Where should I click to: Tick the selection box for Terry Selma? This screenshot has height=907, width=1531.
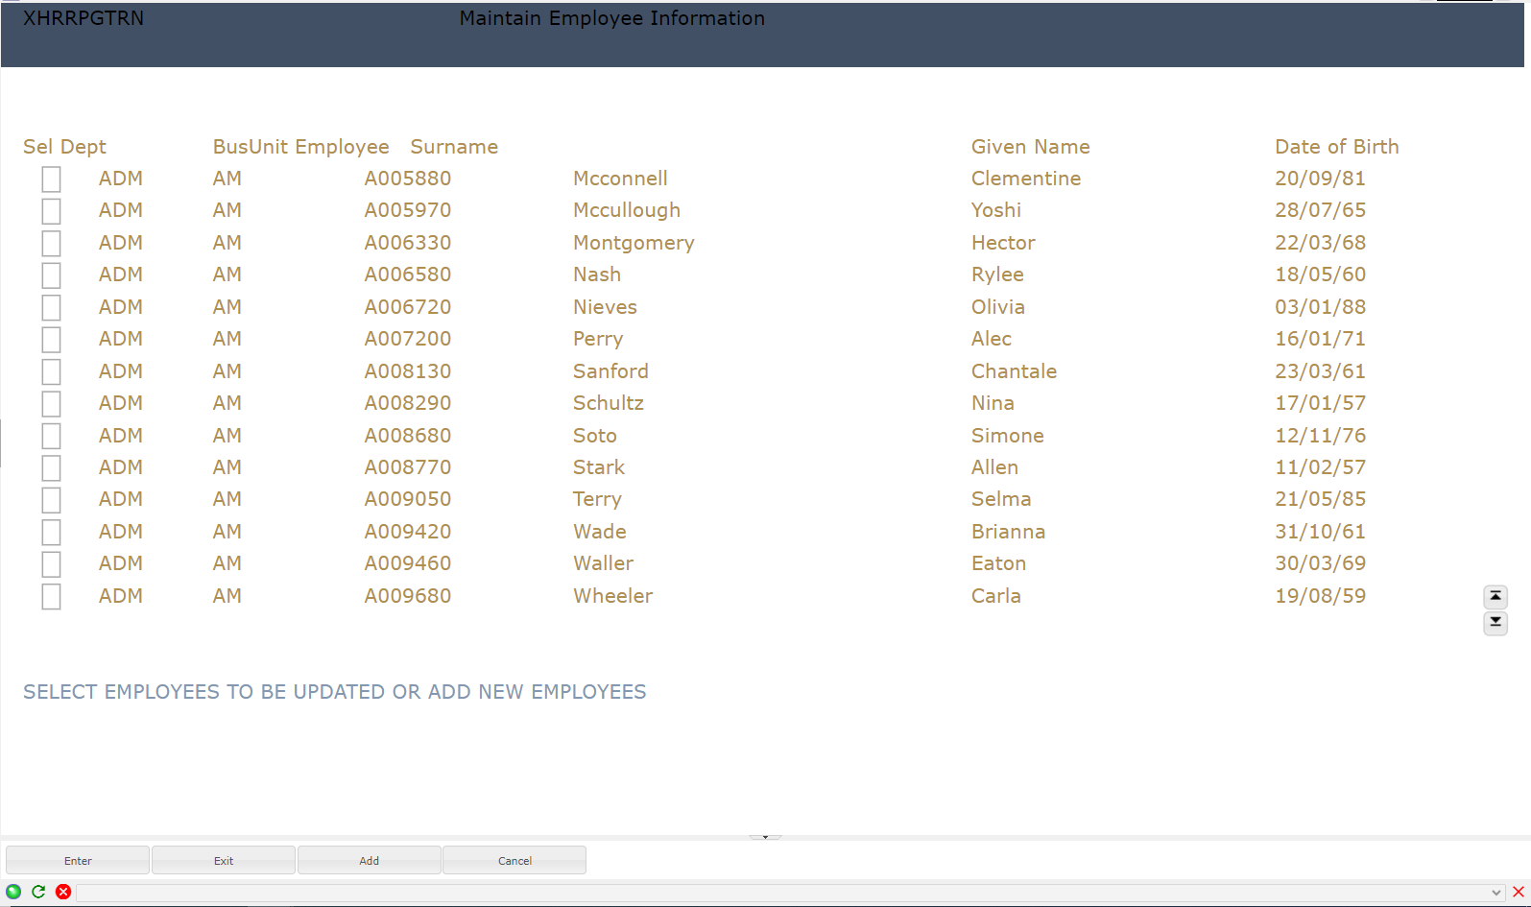51,500
